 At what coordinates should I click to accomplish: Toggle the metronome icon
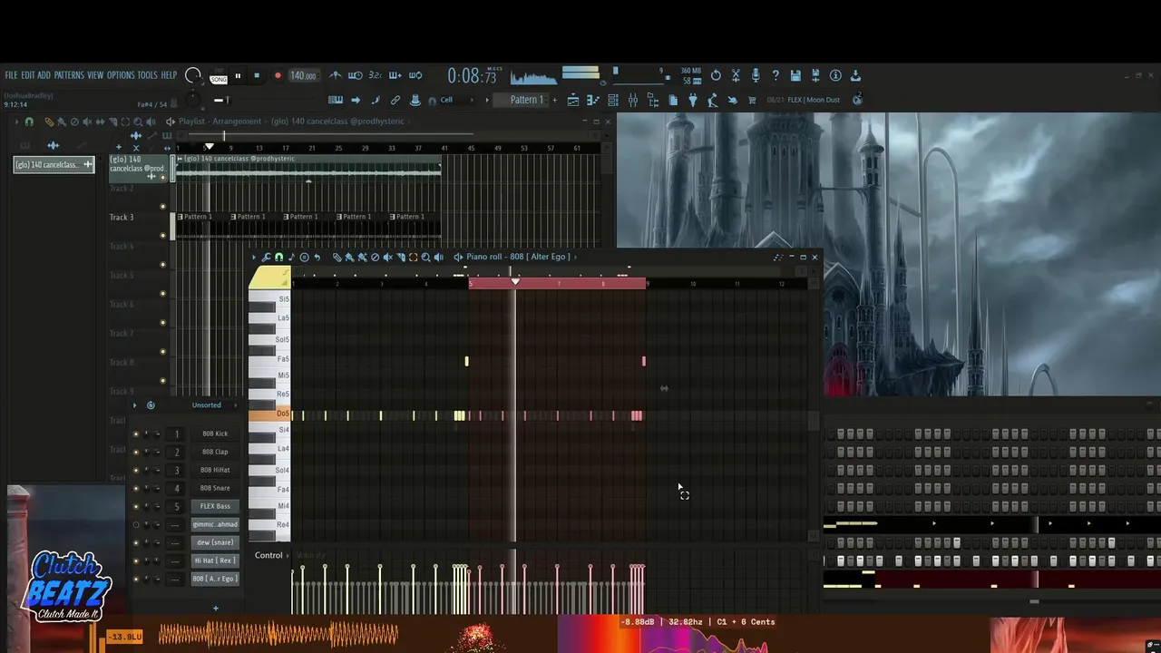tap(337, 75)
